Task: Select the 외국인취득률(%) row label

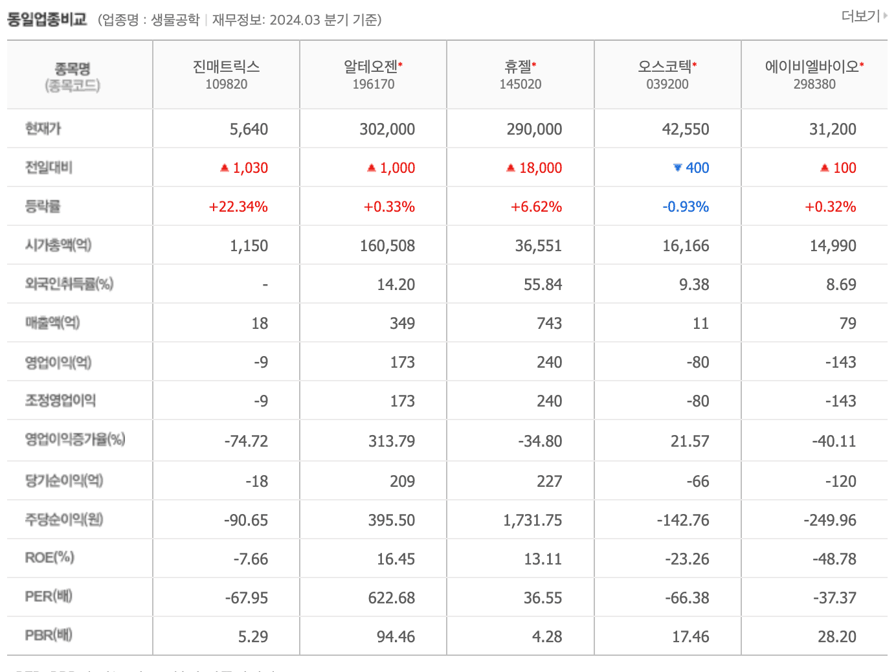Action: (69, 284)
